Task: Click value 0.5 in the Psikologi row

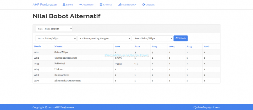Action: (x=136, y=64)
